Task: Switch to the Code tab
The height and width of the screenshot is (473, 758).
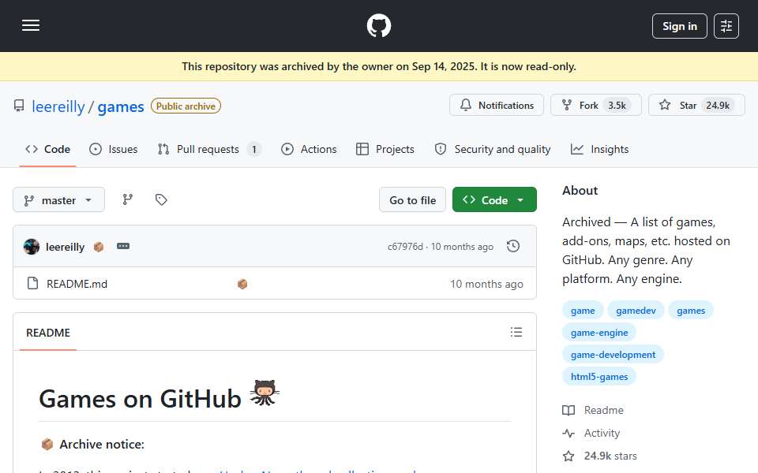Action: (x=47, y=149)
